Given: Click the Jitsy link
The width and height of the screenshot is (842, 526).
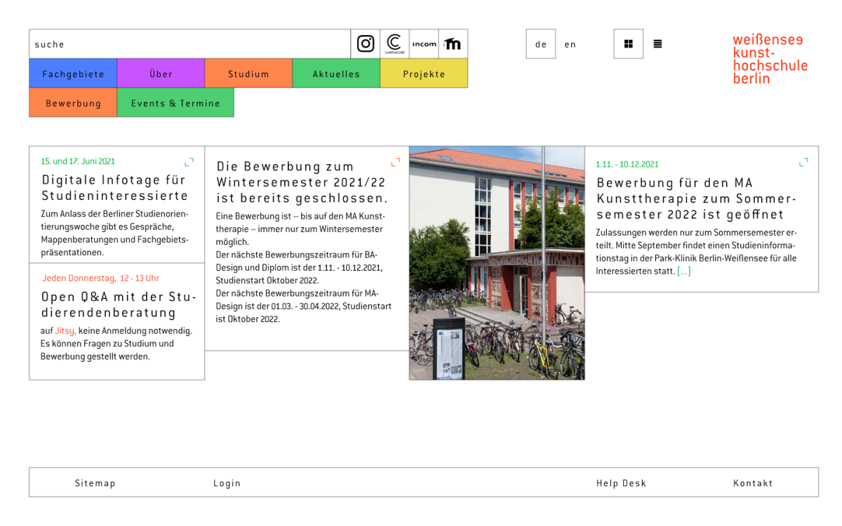Looking at the screenshot, I should 65,331.
